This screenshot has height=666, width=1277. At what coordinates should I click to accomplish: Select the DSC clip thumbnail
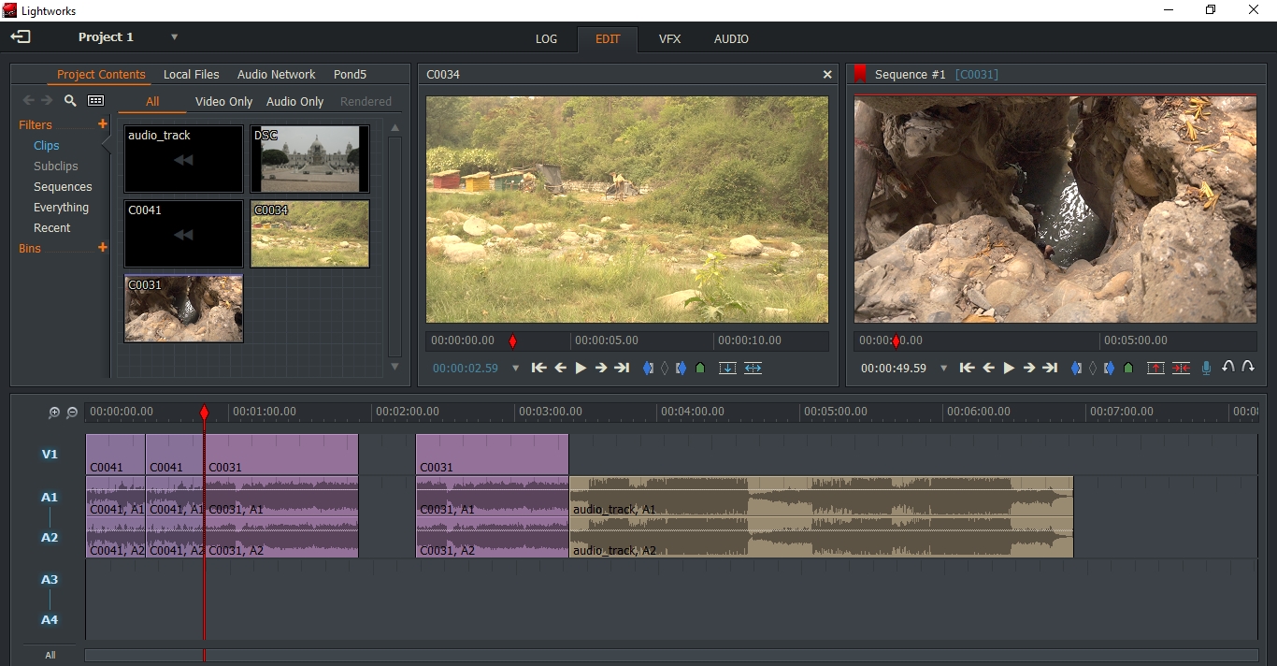[x=309, y=159]
